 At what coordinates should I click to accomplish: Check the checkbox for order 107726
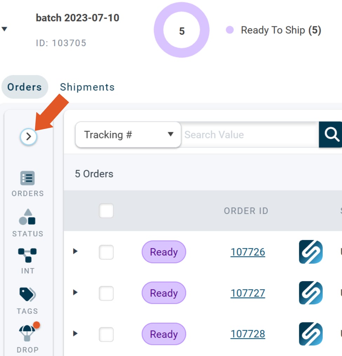pyautogui.click(x=106, y=252)
